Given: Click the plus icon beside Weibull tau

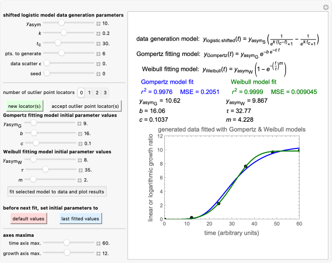Looking at the screenshot, I should tap(80, 170).
